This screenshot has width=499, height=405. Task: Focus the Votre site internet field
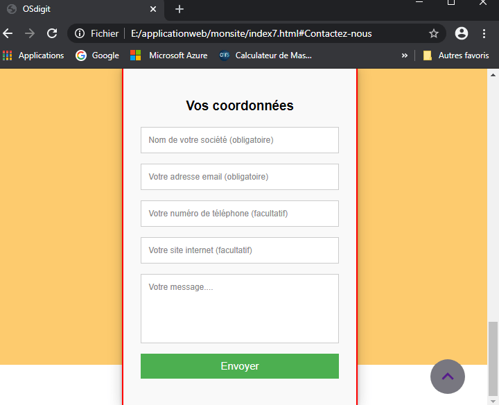(240, 250)
